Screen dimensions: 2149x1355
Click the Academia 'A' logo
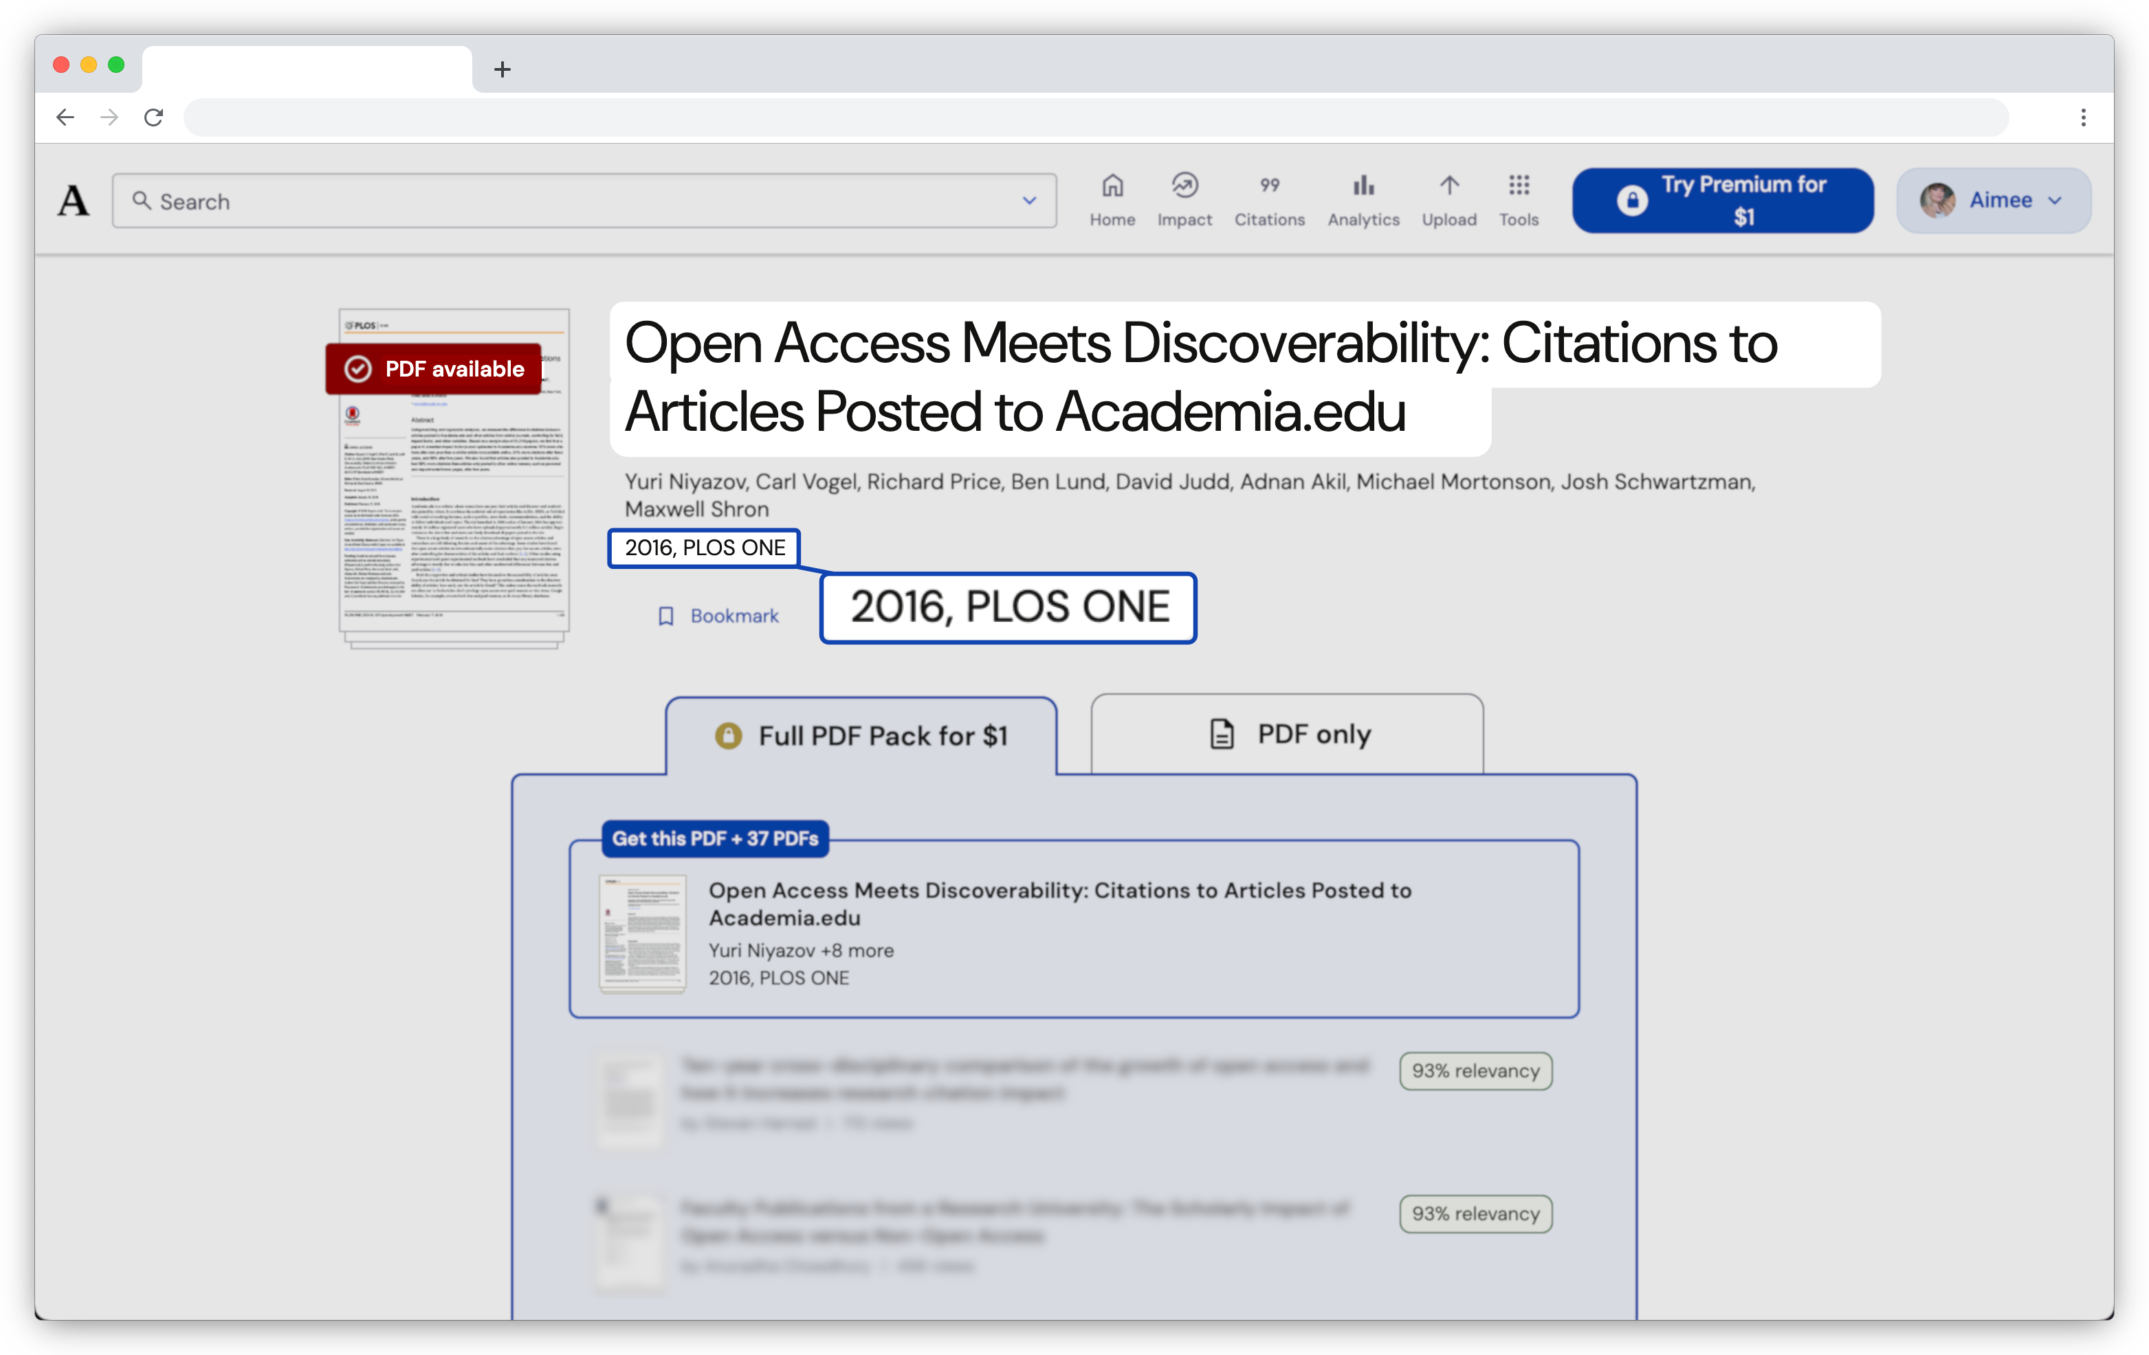point(73,201)
